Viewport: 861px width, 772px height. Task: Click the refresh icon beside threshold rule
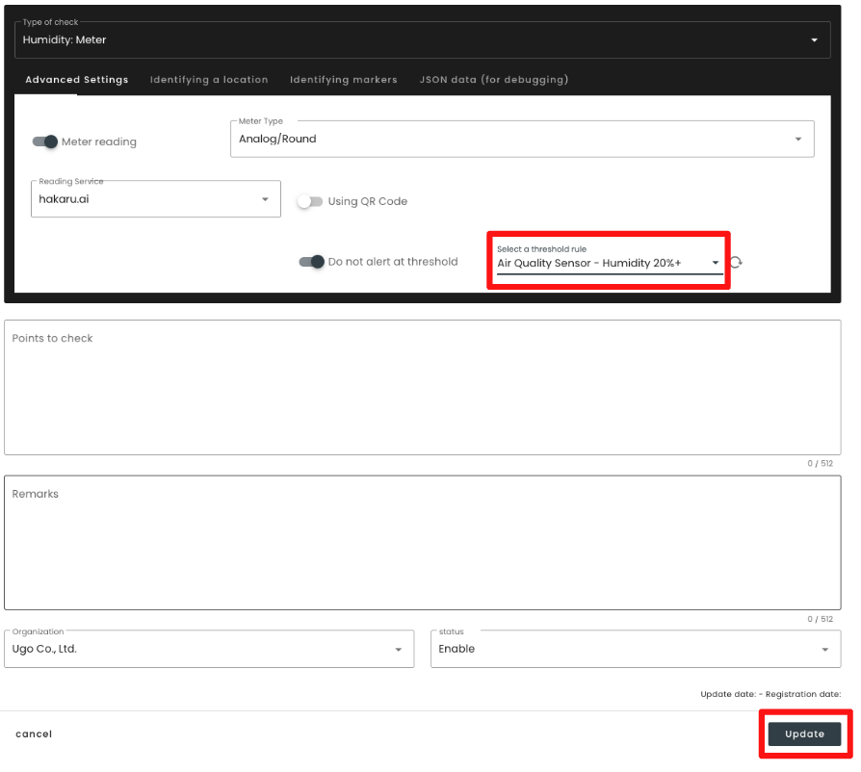pos(737,262)
